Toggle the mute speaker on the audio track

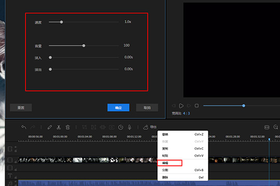tap(16, 182)
